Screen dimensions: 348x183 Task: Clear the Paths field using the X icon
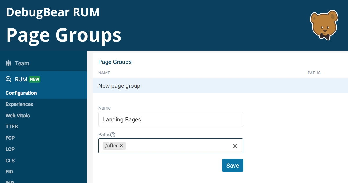pyautogui.click(x=235, y=146)
